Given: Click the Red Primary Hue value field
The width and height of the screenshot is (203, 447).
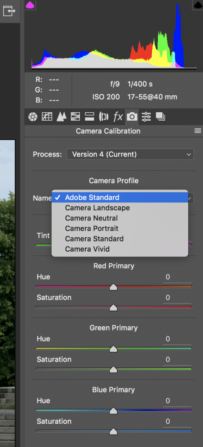Looking at the screenshot, I should coord(177,277).
